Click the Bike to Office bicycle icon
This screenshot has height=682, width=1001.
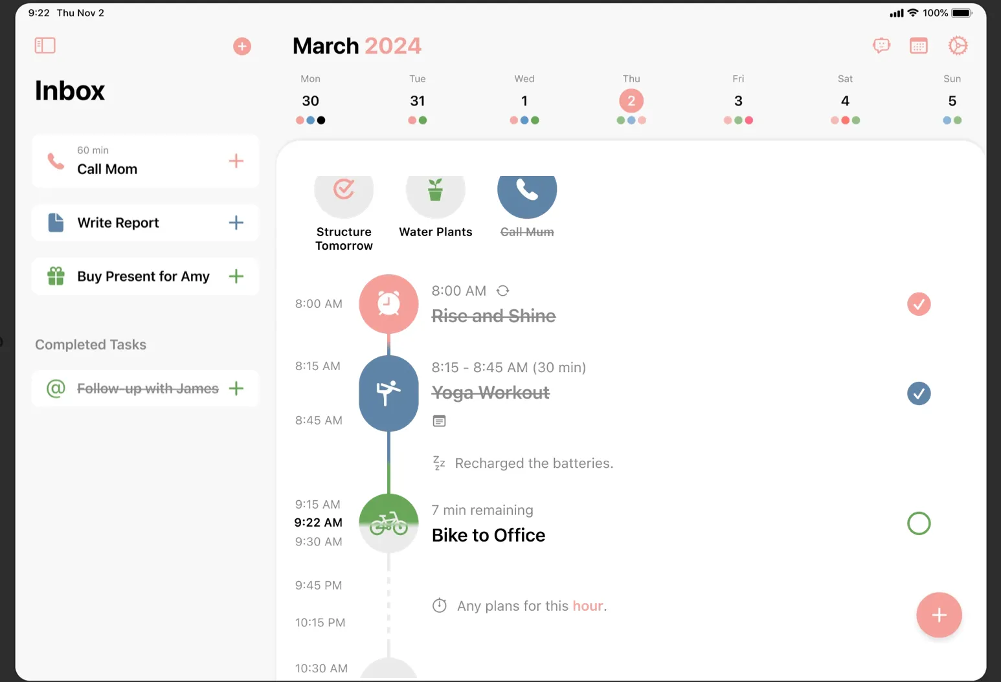tap(388, 523)
